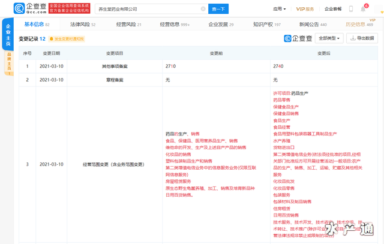Select 企业主页 side tab
Screen dimensions: 384x244
(8, 35)
